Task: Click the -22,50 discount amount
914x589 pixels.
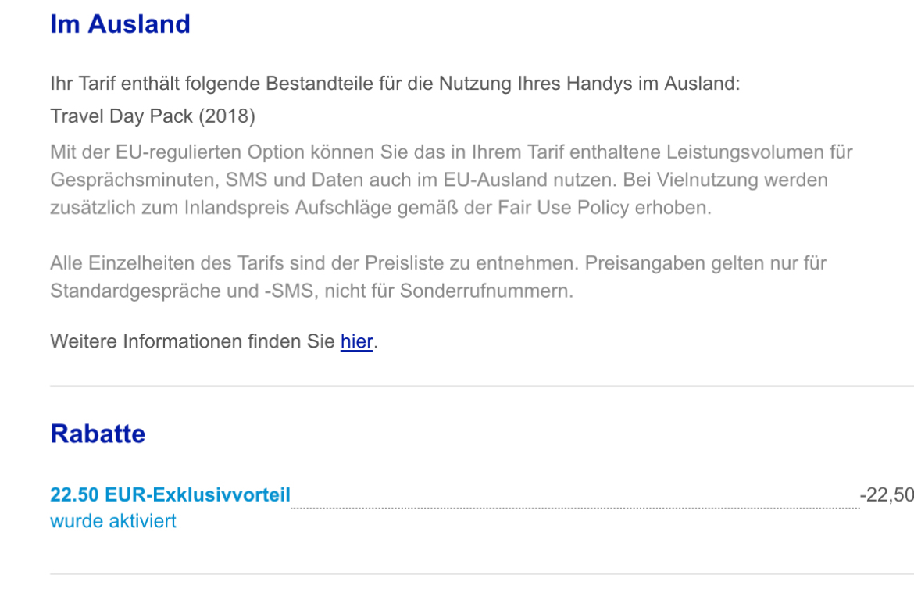Action: [x=887, y=494]
